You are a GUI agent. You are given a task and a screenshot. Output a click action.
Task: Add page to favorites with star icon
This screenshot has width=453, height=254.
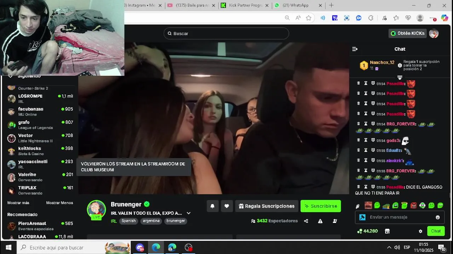coord(309,18)
